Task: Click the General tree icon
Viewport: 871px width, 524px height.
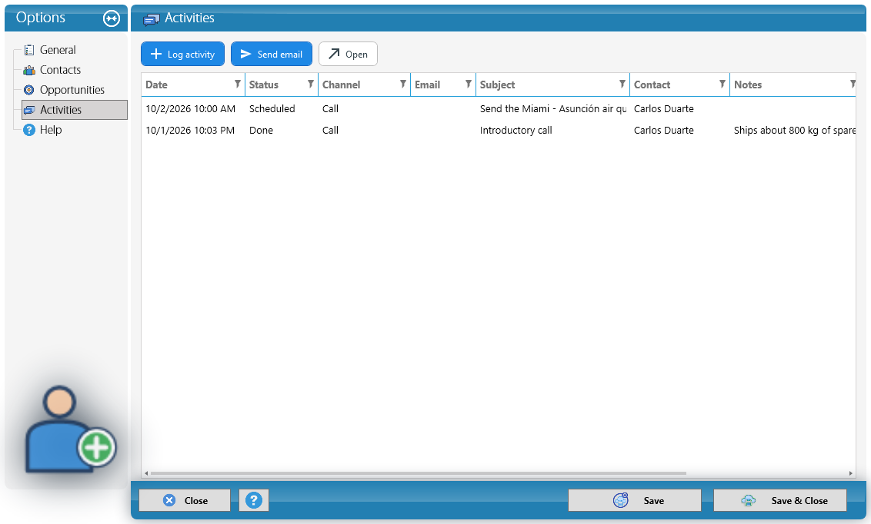Action: coord(29,50)
